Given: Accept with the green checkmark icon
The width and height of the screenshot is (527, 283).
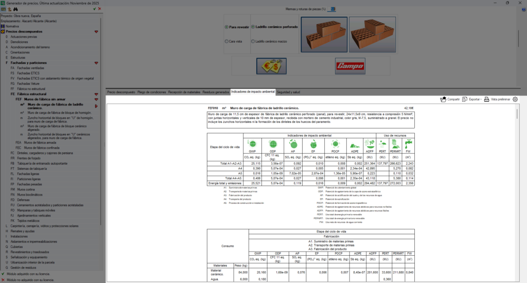Looking at the screenshot, I should pyautogui.click(x=95, y=9).
